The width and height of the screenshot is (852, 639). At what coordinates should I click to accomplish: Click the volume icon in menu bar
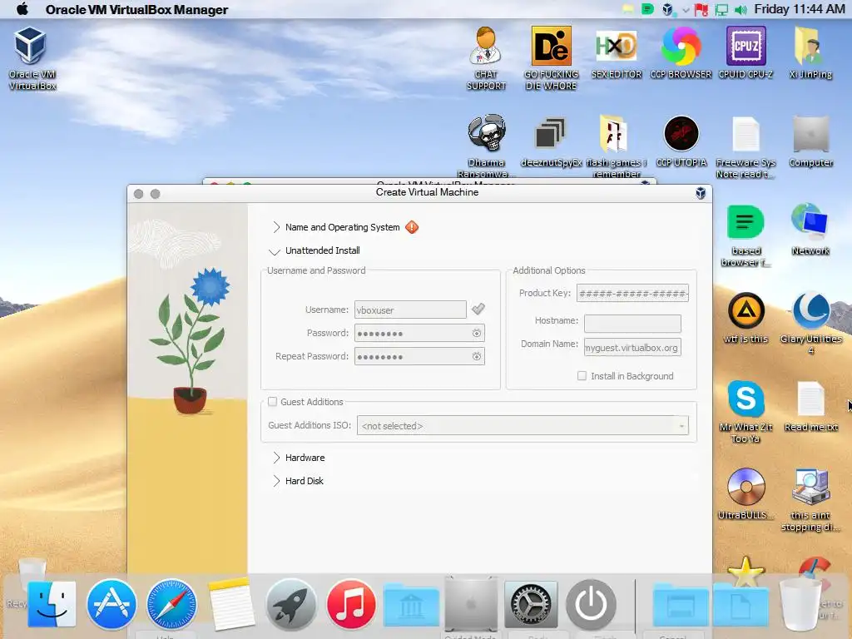pos(740,10)
